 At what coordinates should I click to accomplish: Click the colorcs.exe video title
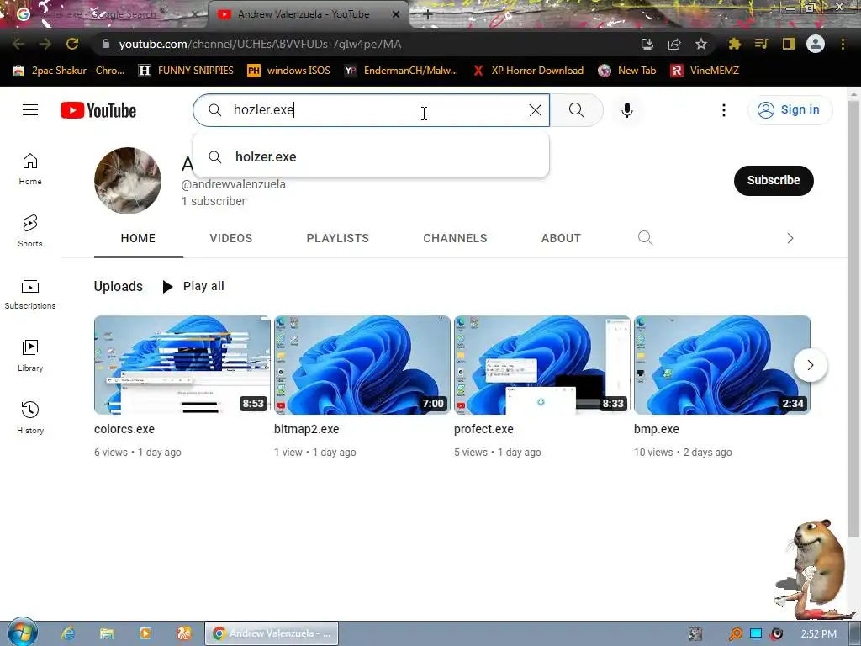pos(124,429)
